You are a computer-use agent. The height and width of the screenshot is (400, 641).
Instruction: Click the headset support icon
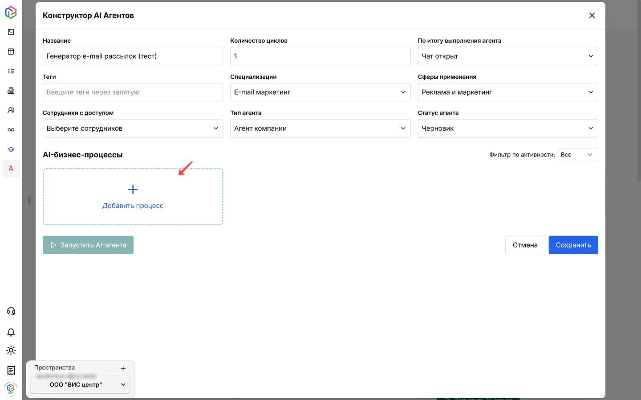11,311
